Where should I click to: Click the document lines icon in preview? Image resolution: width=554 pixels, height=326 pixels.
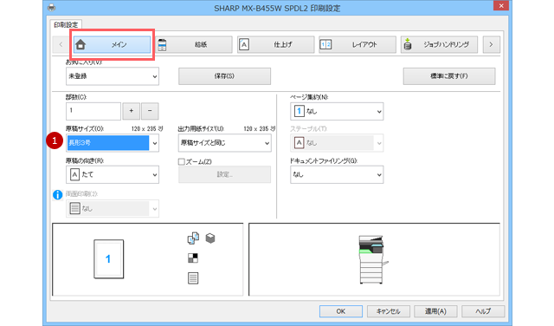point(193,278)
